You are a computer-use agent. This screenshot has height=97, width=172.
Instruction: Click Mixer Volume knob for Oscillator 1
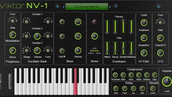coord(78,22)
